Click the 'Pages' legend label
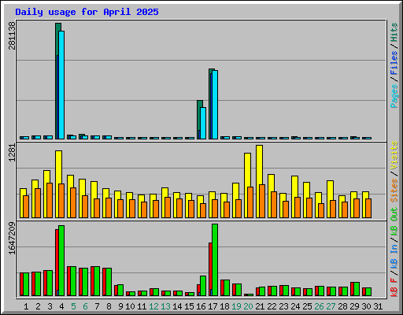This screenshot has height=315, width=403. [394, 96]
